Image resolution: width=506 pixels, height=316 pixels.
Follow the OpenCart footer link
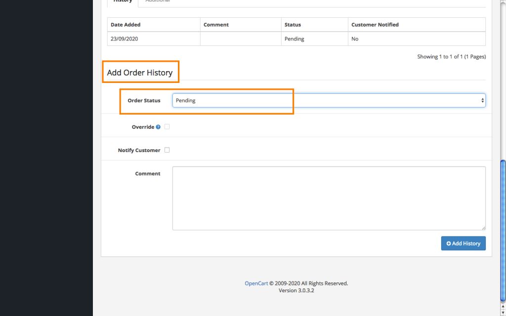[x=256, y=283]
